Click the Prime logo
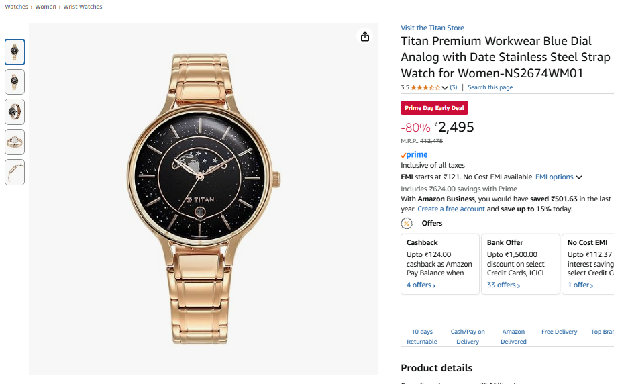Image resolution: width=624 pixels, height=384 pixels. click(x=414, y=155)
